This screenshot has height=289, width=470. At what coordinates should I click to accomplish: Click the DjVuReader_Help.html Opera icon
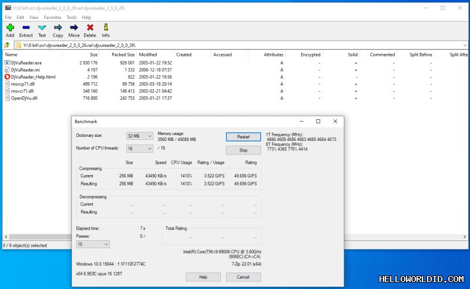8,77
